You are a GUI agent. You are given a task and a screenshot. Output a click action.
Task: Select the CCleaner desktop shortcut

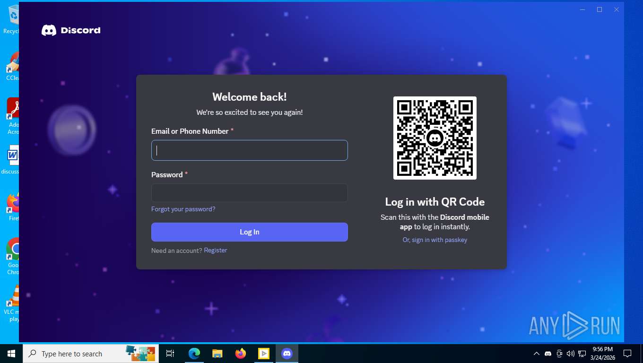pos(13,66)
